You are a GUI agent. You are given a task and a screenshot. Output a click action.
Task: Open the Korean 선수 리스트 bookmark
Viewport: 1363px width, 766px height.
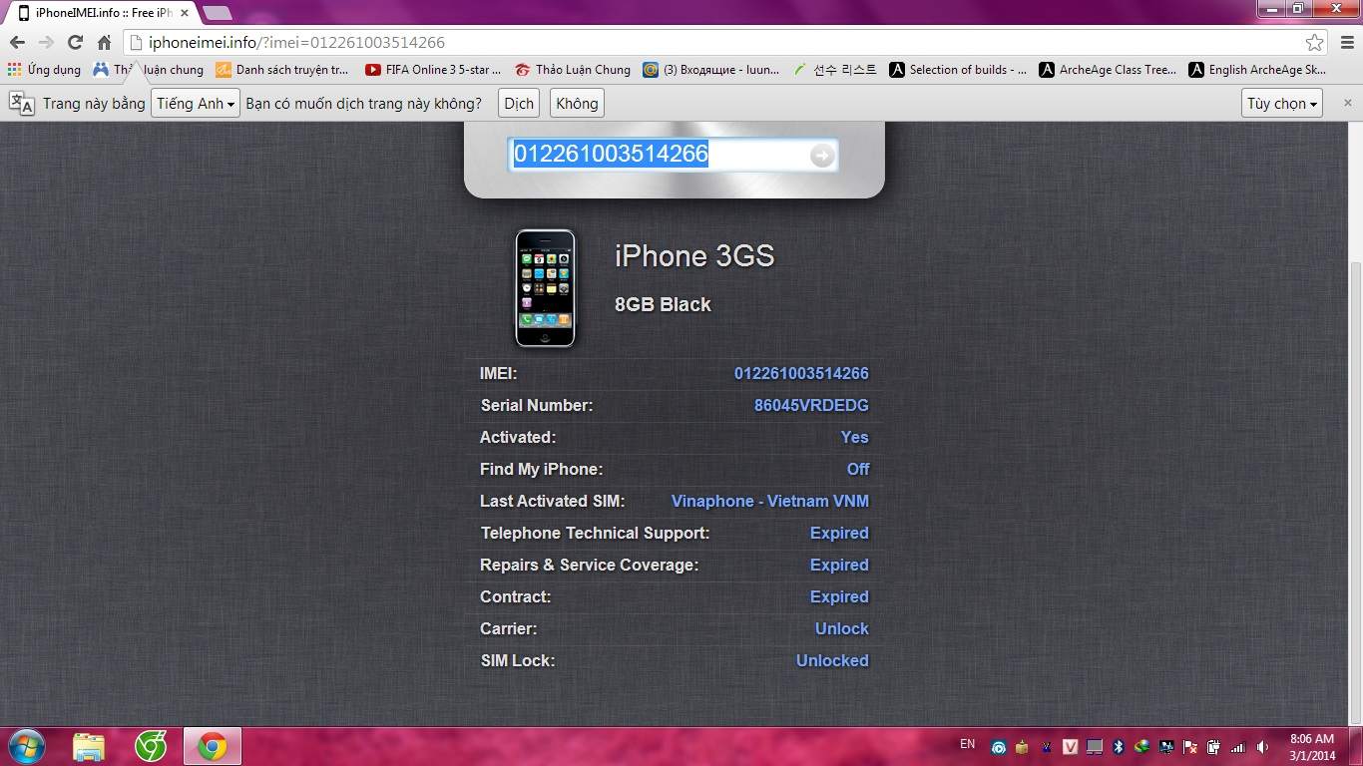pos(834,70)
